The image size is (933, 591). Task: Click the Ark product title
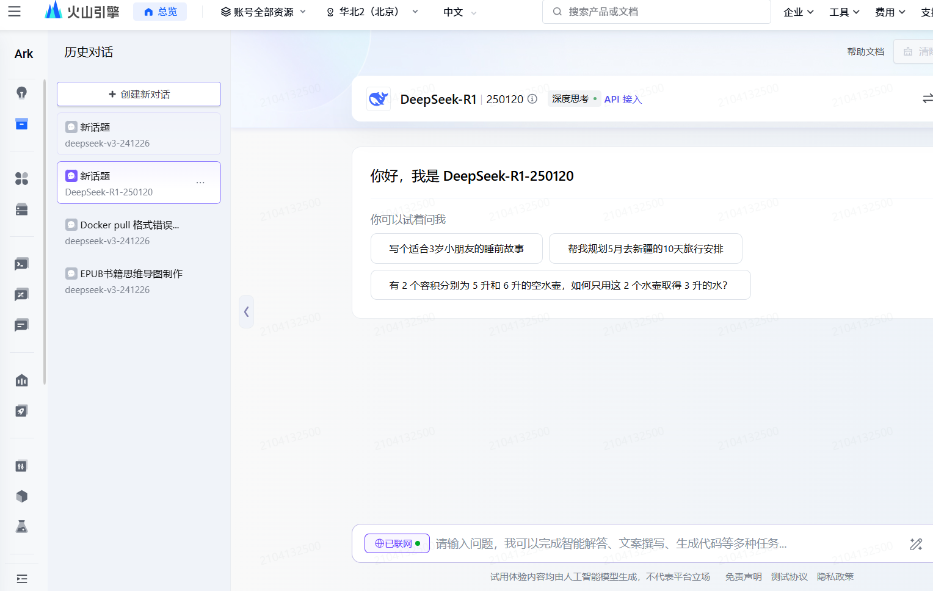24,54
